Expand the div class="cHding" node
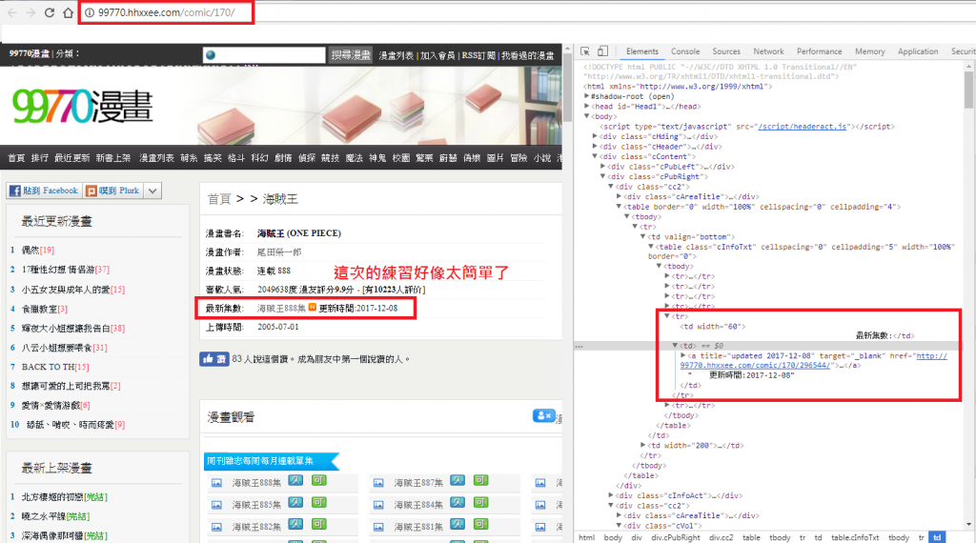This screenshot has width=976, height=543. point(595,136)
